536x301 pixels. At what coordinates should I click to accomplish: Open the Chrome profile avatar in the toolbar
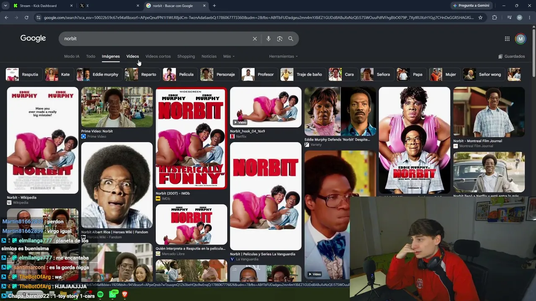point(519,18)
